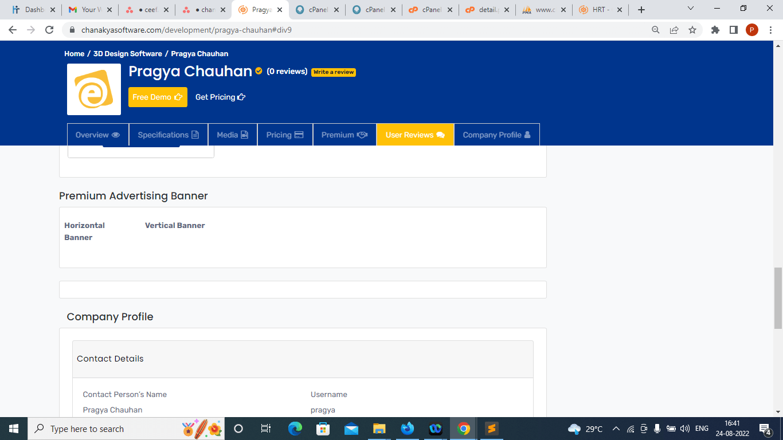783x440 pixels.
Task: Click the ENG language indicator
Action: point(702,429)
